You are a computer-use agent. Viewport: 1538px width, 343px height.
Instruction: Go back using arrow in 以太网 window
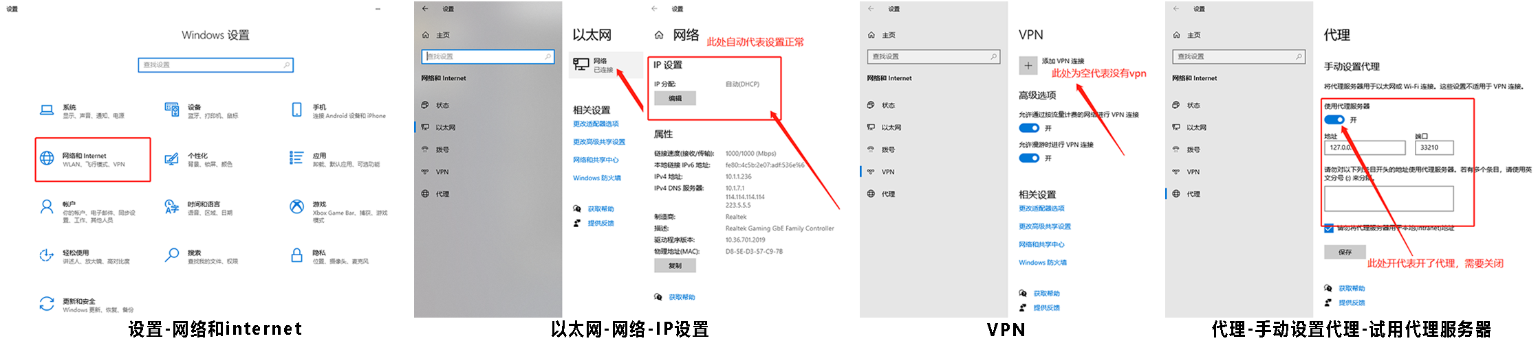(x=425, y=9)
